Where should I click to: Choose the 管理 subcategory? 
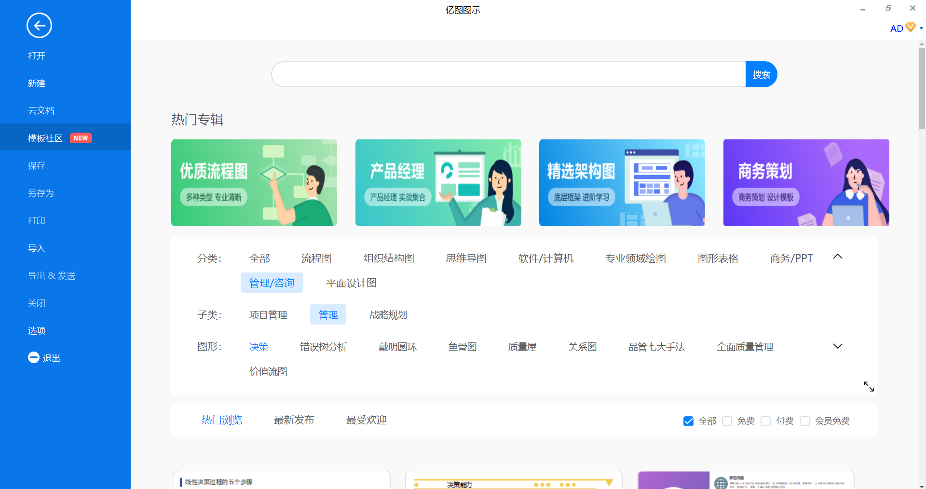tap(328, 314)
